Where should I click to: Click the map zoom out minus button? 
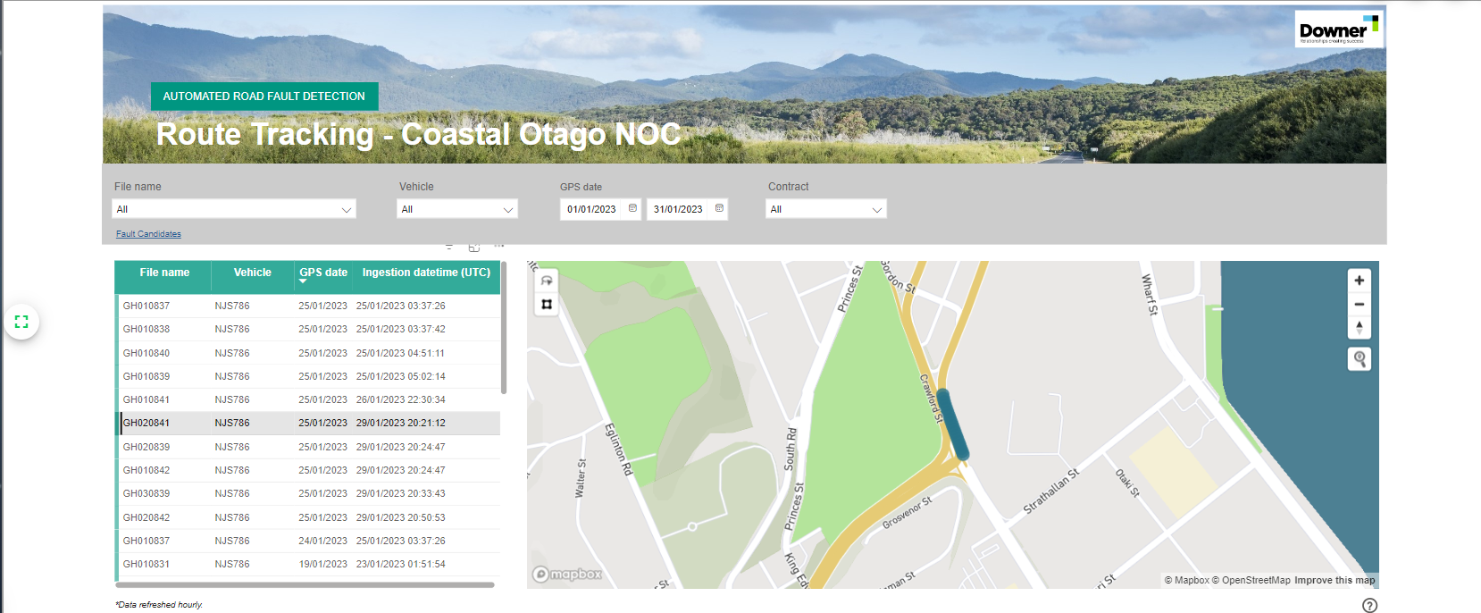coord(1359,304)
